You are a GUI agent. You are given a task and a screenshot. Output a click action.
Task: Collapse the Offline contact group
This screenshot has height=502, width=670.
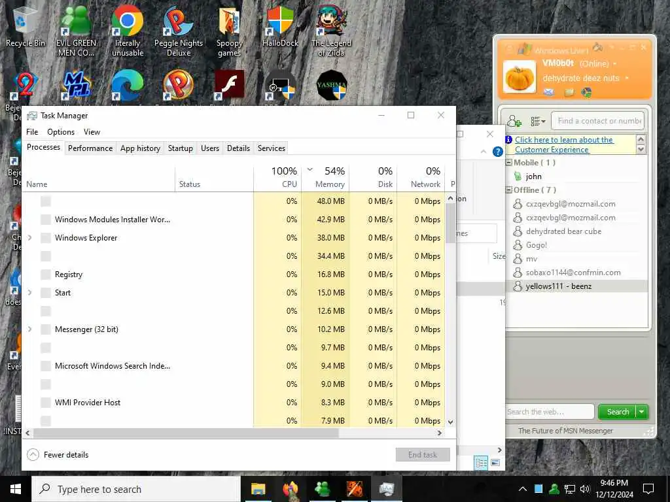[508, 190]
